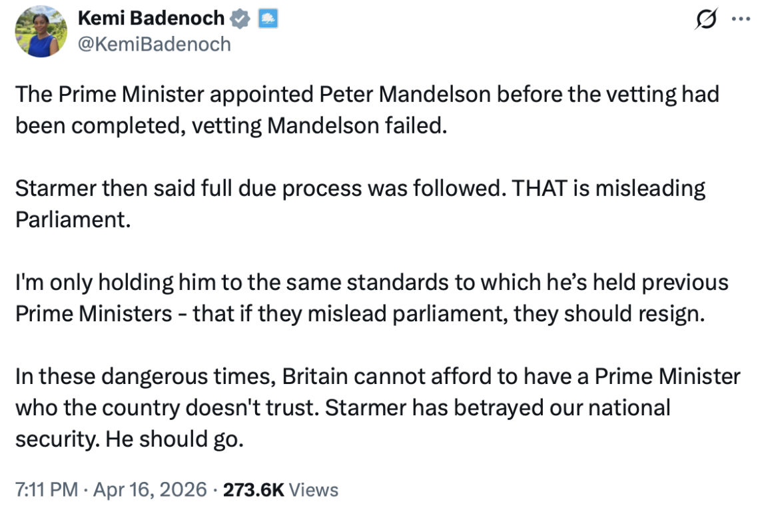Click the party affiliation badge icon

pos(267,20)
